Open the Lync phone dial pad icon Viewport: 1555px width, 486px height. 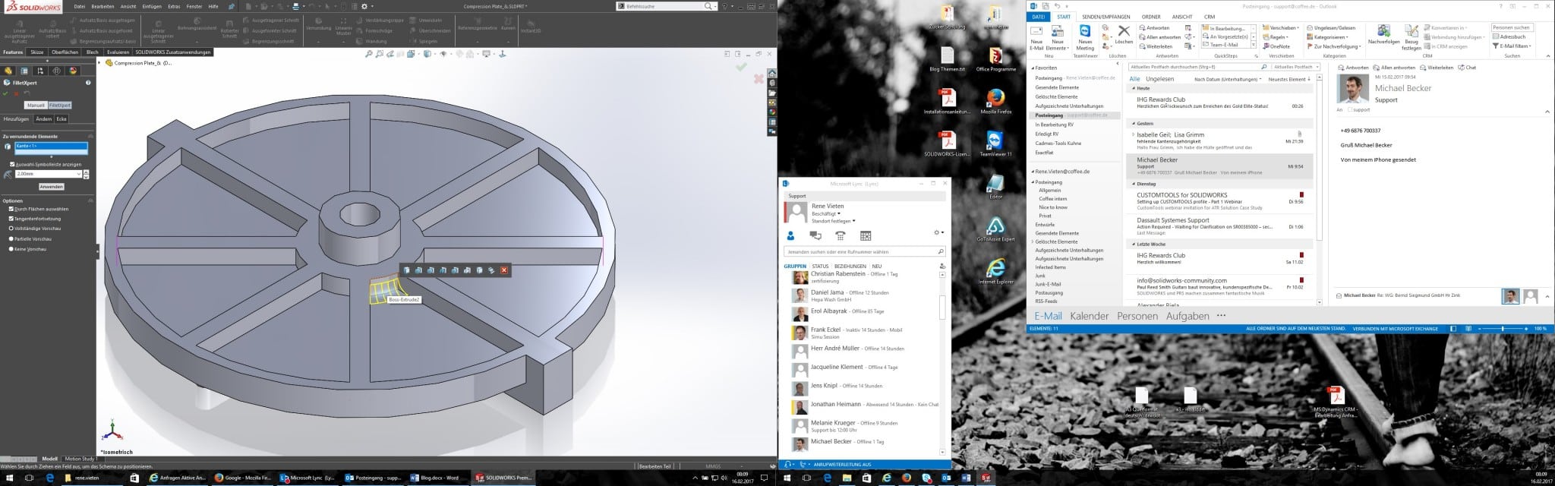pos(841,235)
